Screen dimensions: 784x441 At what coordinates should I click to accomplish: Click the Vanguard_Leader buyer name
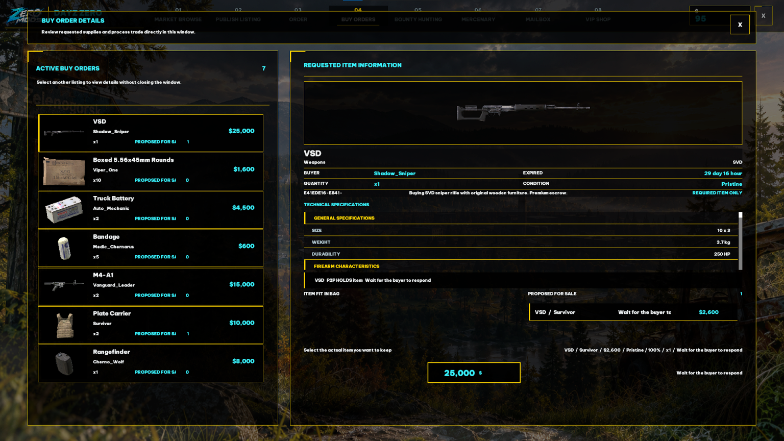(x=114, y=285)
